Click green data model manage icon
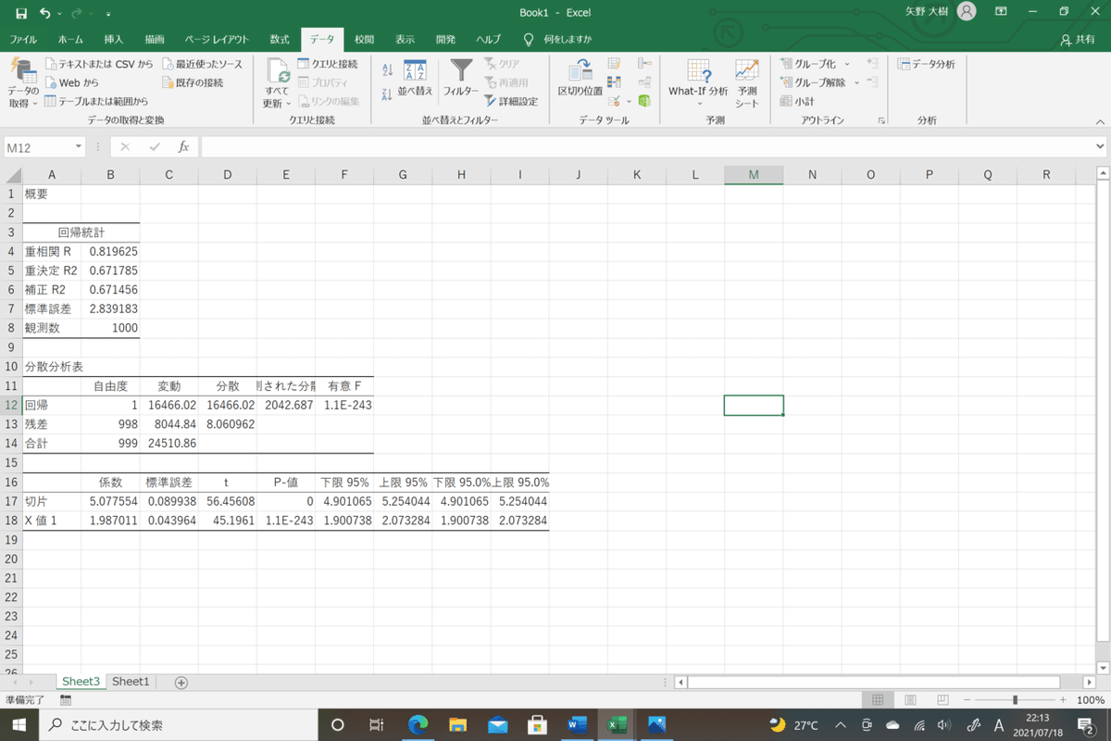Image resolution: width=1111 pixels, height=741 pixels. click(644, 101)
